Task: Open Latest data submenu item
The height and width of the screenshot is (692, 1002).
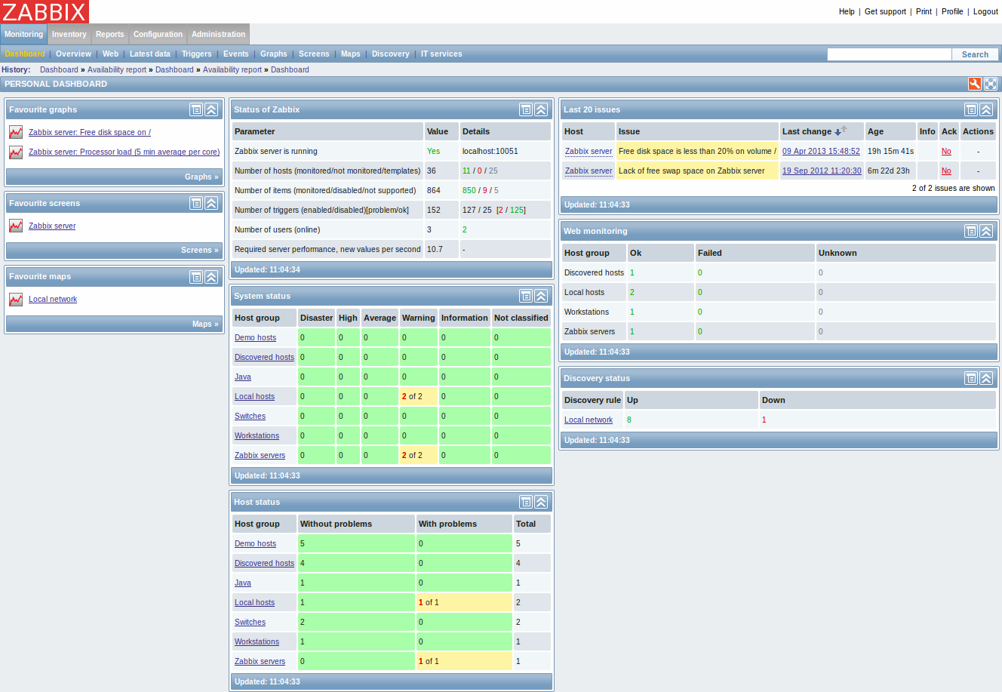Action: pos(150,54)
